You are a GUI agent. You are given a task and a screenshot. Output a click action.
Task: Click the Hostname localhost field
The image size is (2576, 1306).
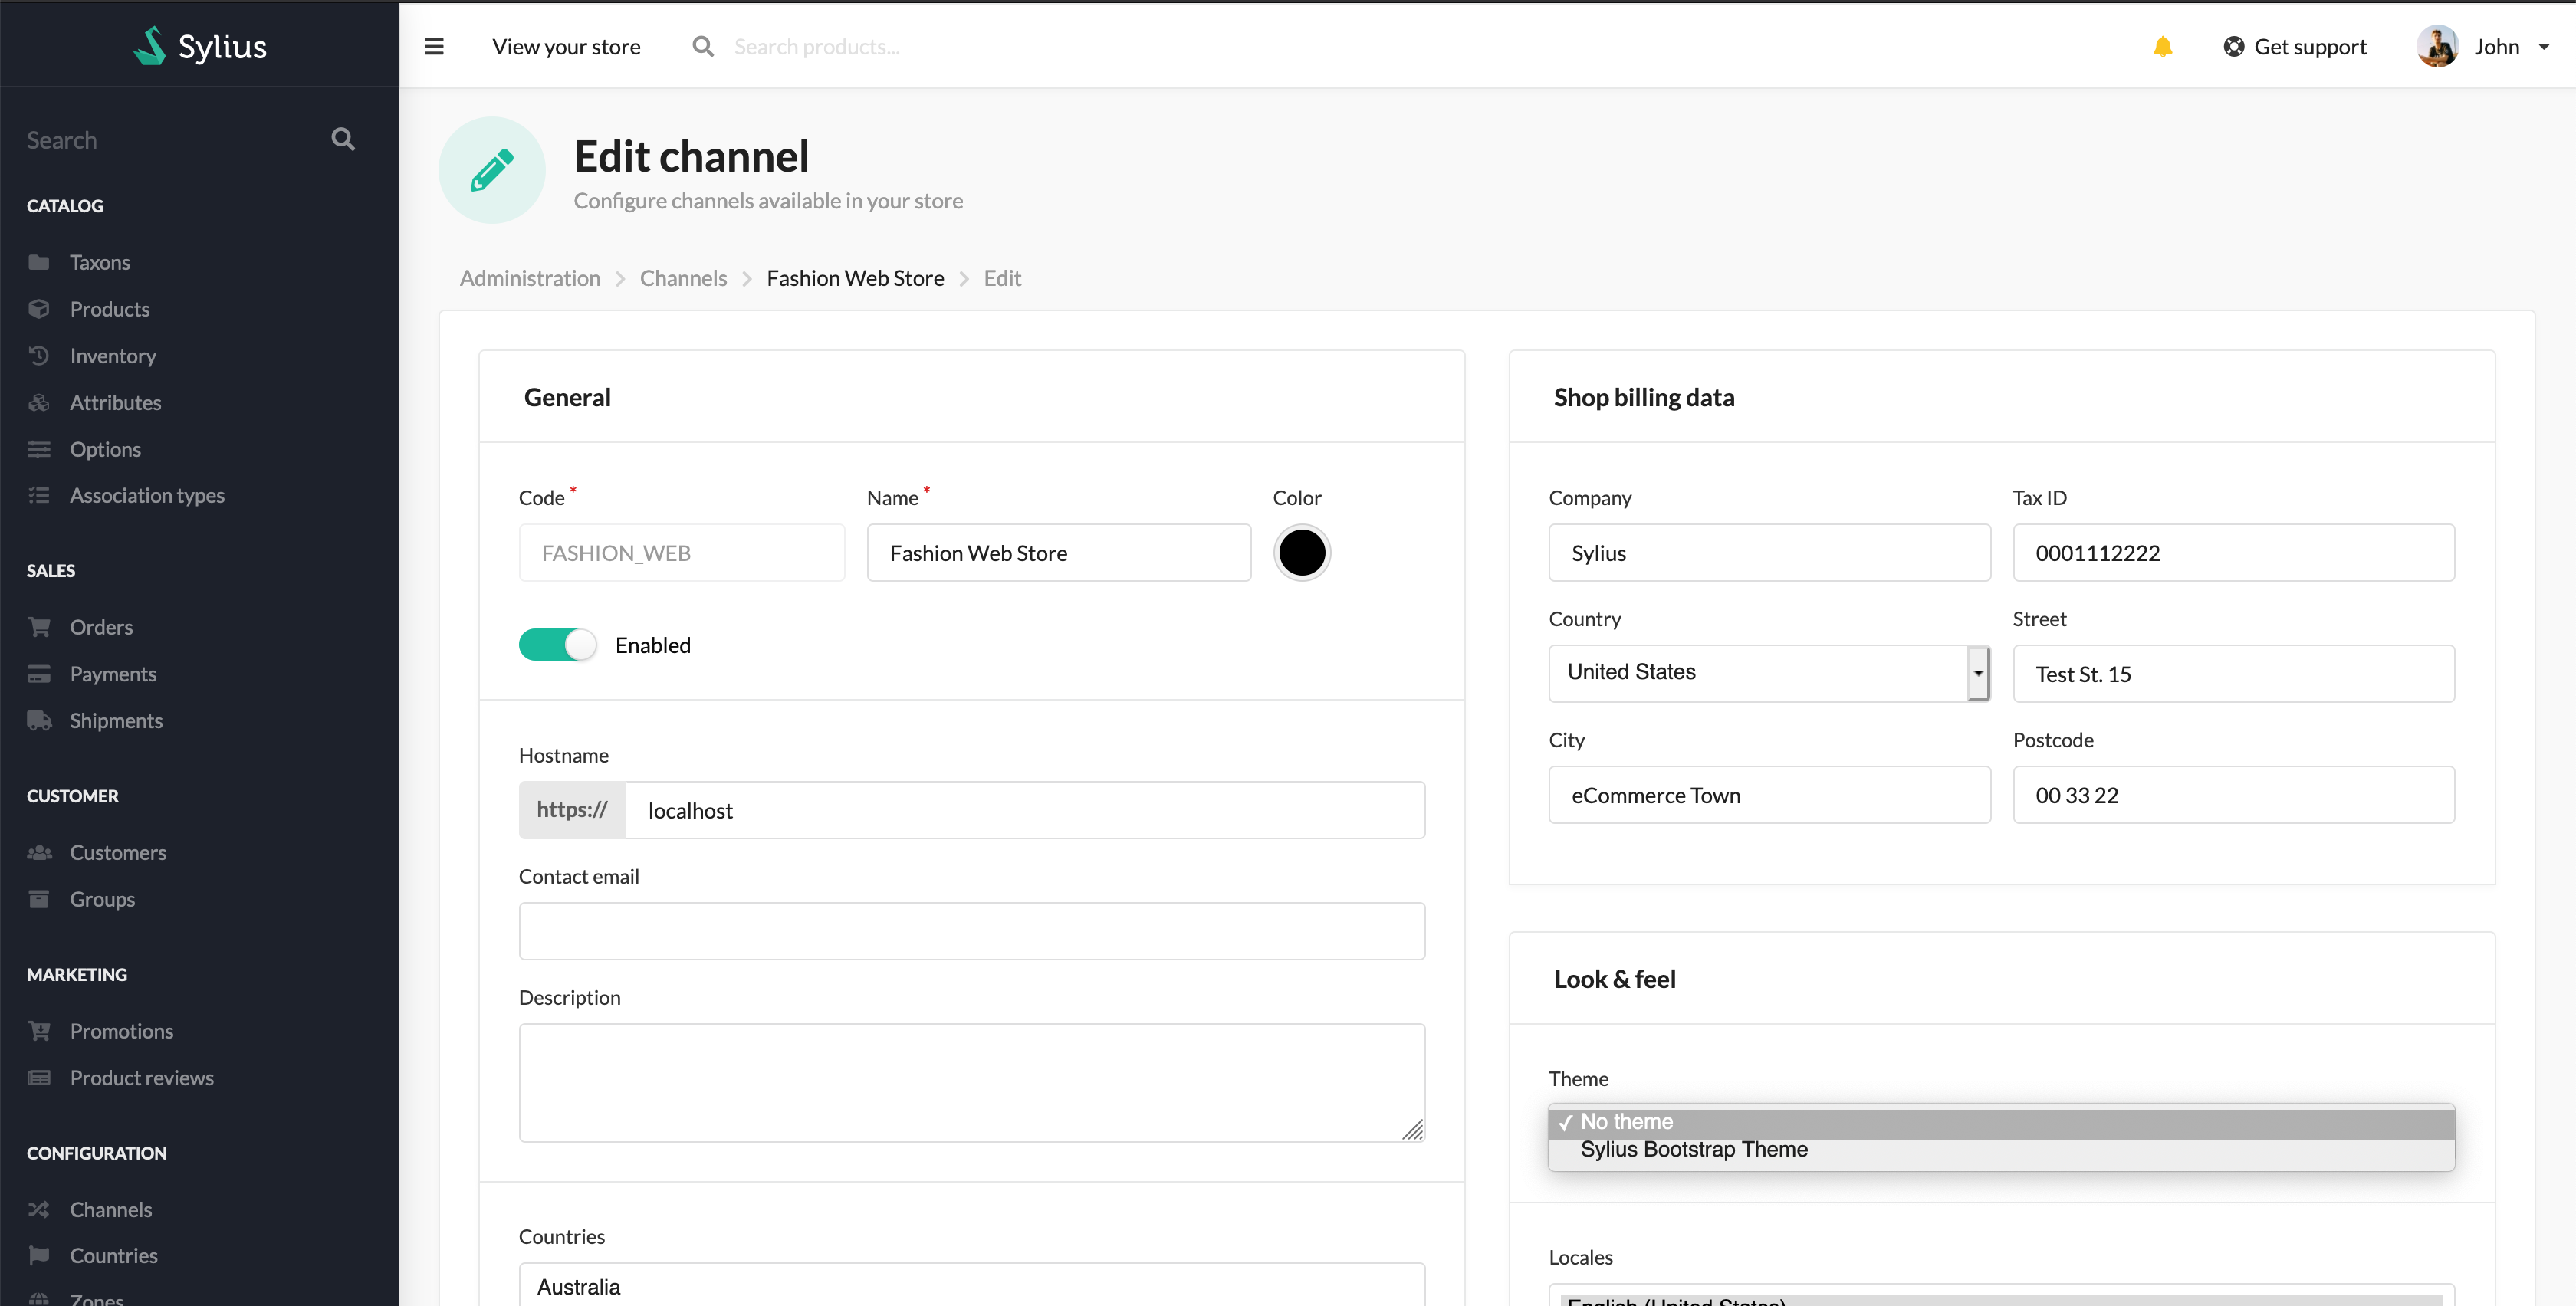(x=1024, y=810)
